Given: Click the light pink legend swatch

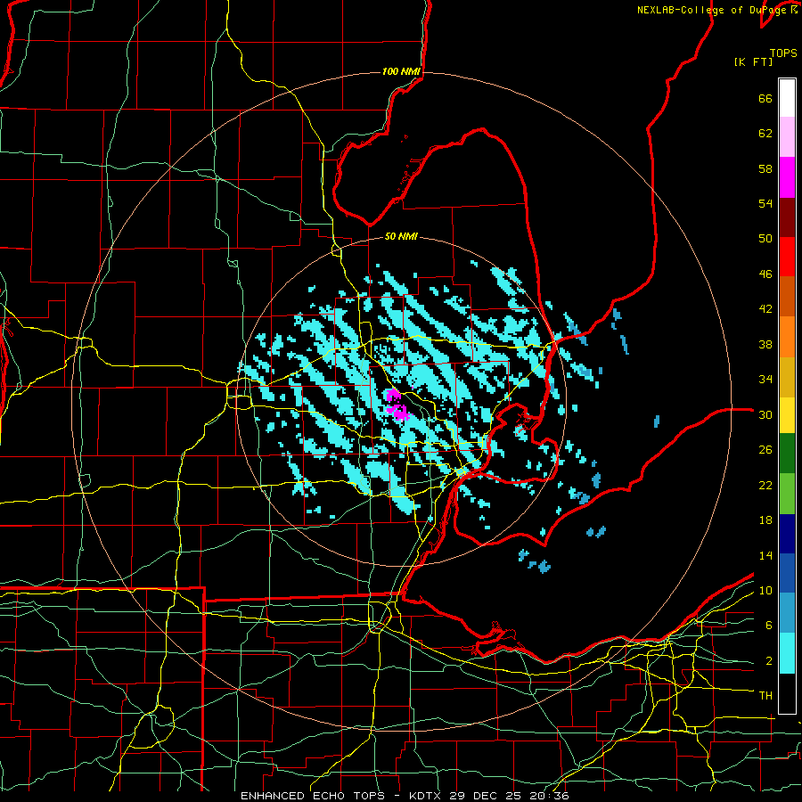Looking at the screenshot, I should pyautogui.click(x=787, y=136).
